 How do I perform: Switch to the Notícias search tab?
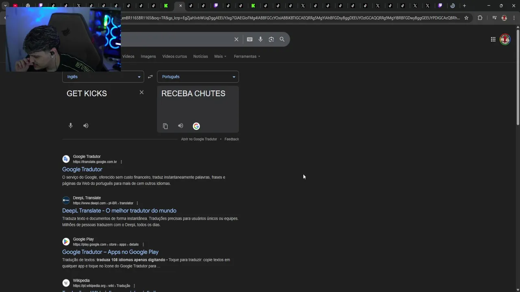point(200,56)
